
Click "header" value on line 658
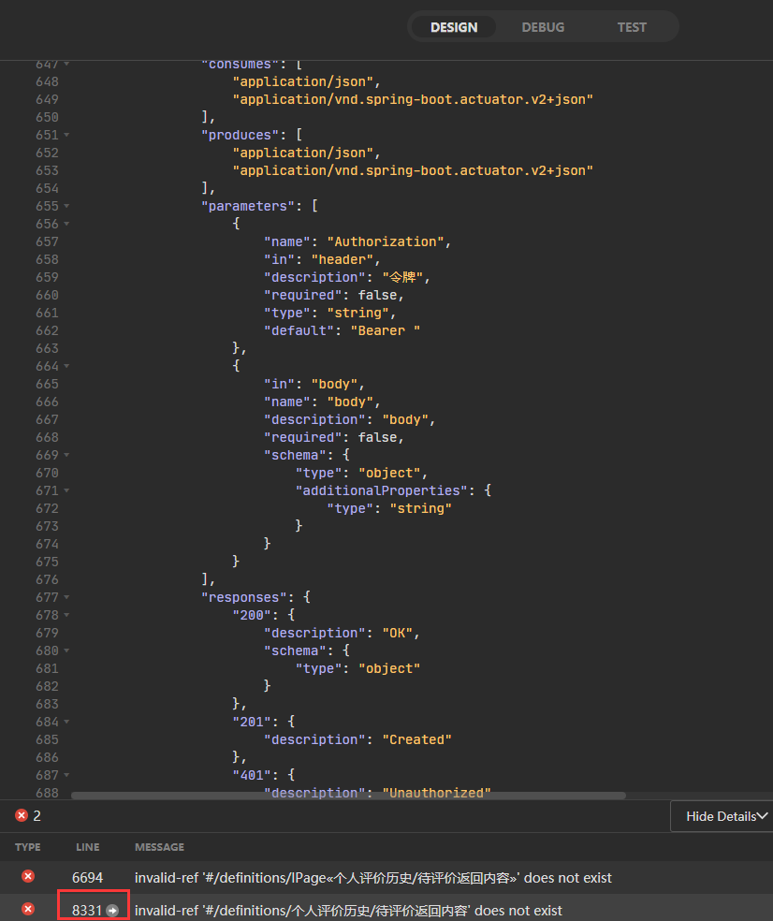(x=342, y=259)
